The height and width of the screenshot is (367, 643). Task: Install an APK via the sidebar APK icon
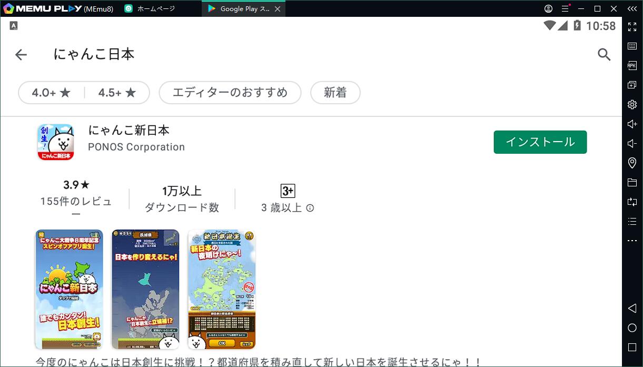point(632,65)
